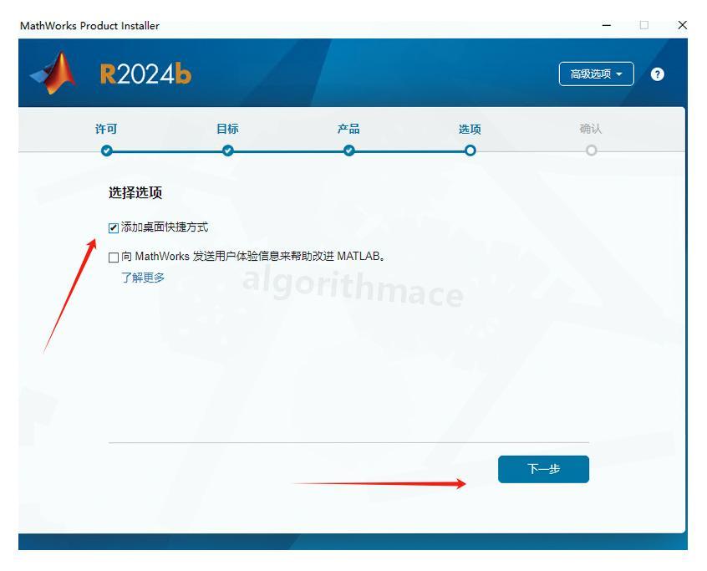Viewport: 707px width, 571px height.
Task: Click the 确认 step circle marker
Action: point(591,150)
